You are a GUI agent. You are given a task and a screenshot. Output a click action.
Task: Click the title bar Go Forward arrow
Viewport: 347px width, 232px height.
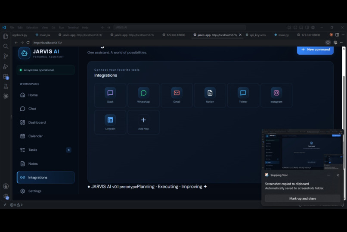[108, 28]
